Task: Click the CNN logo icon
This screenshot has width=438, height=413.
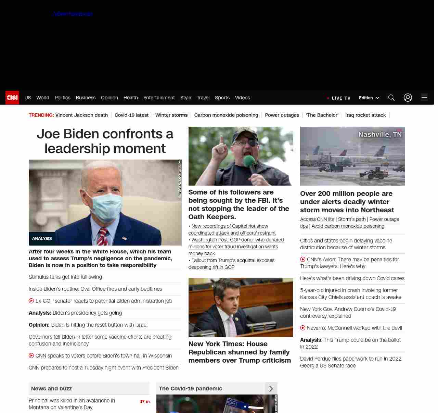Action: (x=12, y=98)
